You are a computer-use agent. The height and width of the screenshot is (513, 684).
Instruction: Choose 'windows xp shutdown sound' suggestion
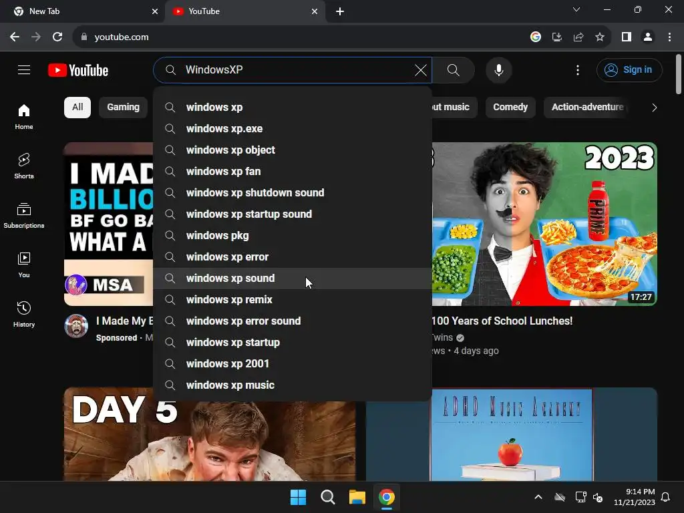coord(293,193)
